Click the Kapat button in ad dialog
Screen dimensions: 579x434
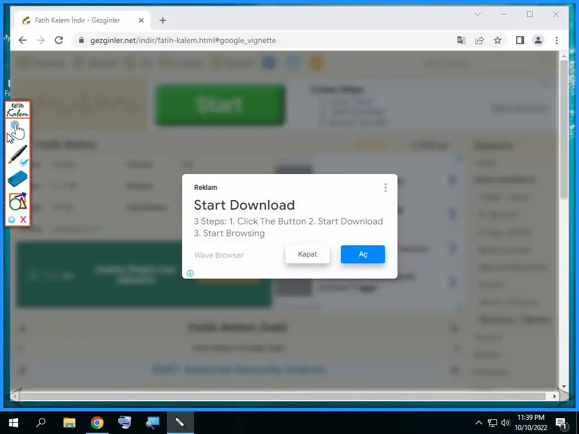[307, 254]
